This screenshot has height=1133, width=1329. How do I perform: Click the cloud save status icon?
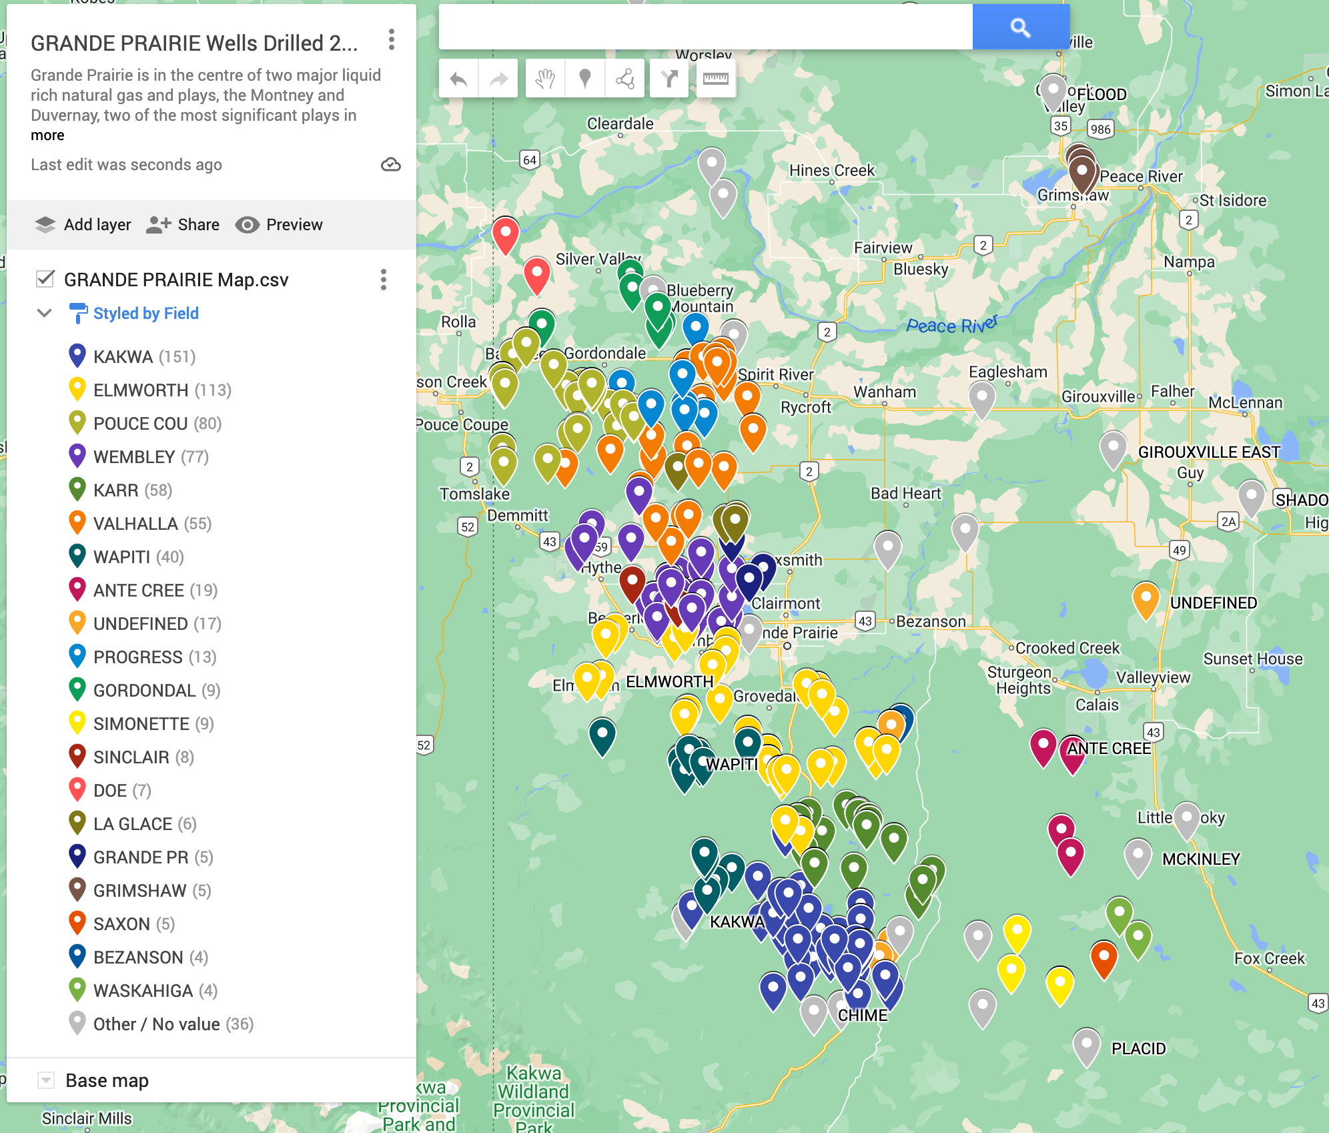point(391,164)
